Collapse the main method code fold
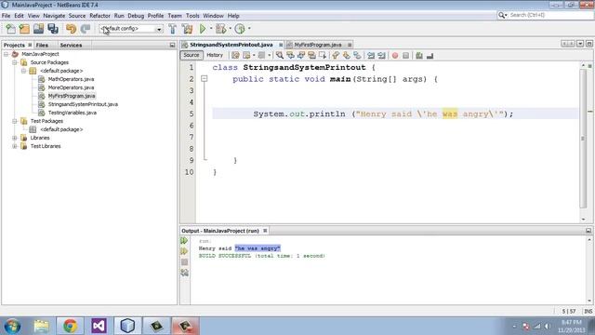The height and width of the screenshot is (335, 595). point(205,79)
